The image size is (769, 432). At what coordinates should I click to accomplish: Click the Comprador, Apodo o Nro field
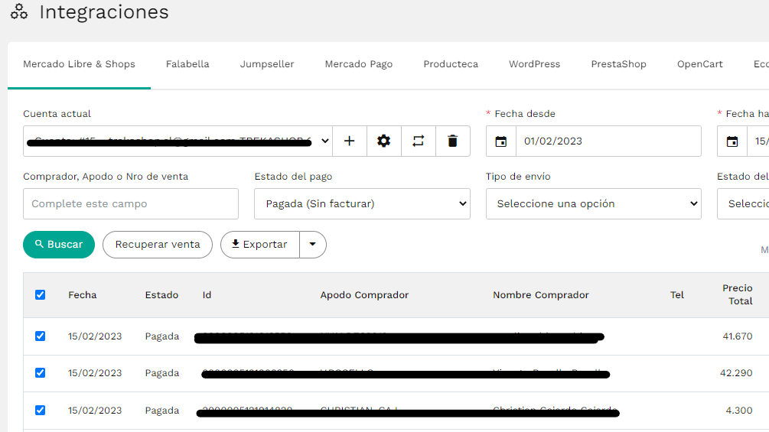pyautogui.click(x=130, y=203)
